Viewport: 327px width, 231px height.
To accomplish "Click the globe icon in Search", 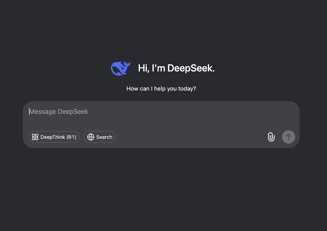I will tap(91, 137).
